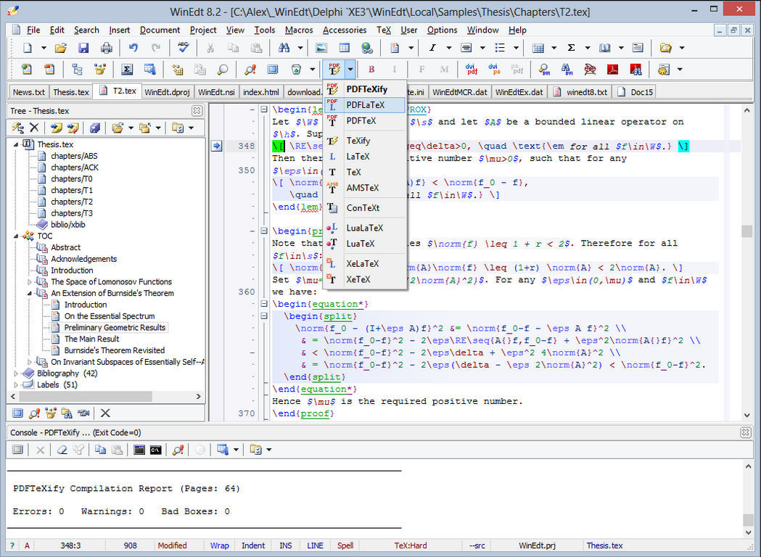Switch to the WinEdt.nsi document tab

point(215,92)
